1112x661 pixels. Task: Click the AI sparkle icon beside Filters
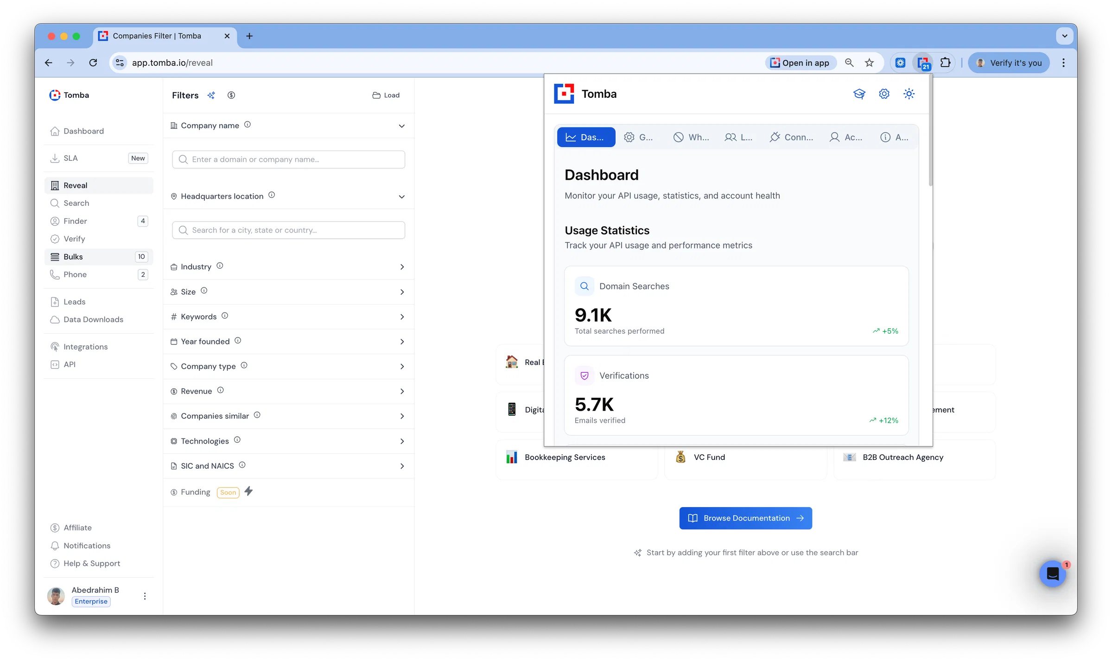click(x=211, y=95)
